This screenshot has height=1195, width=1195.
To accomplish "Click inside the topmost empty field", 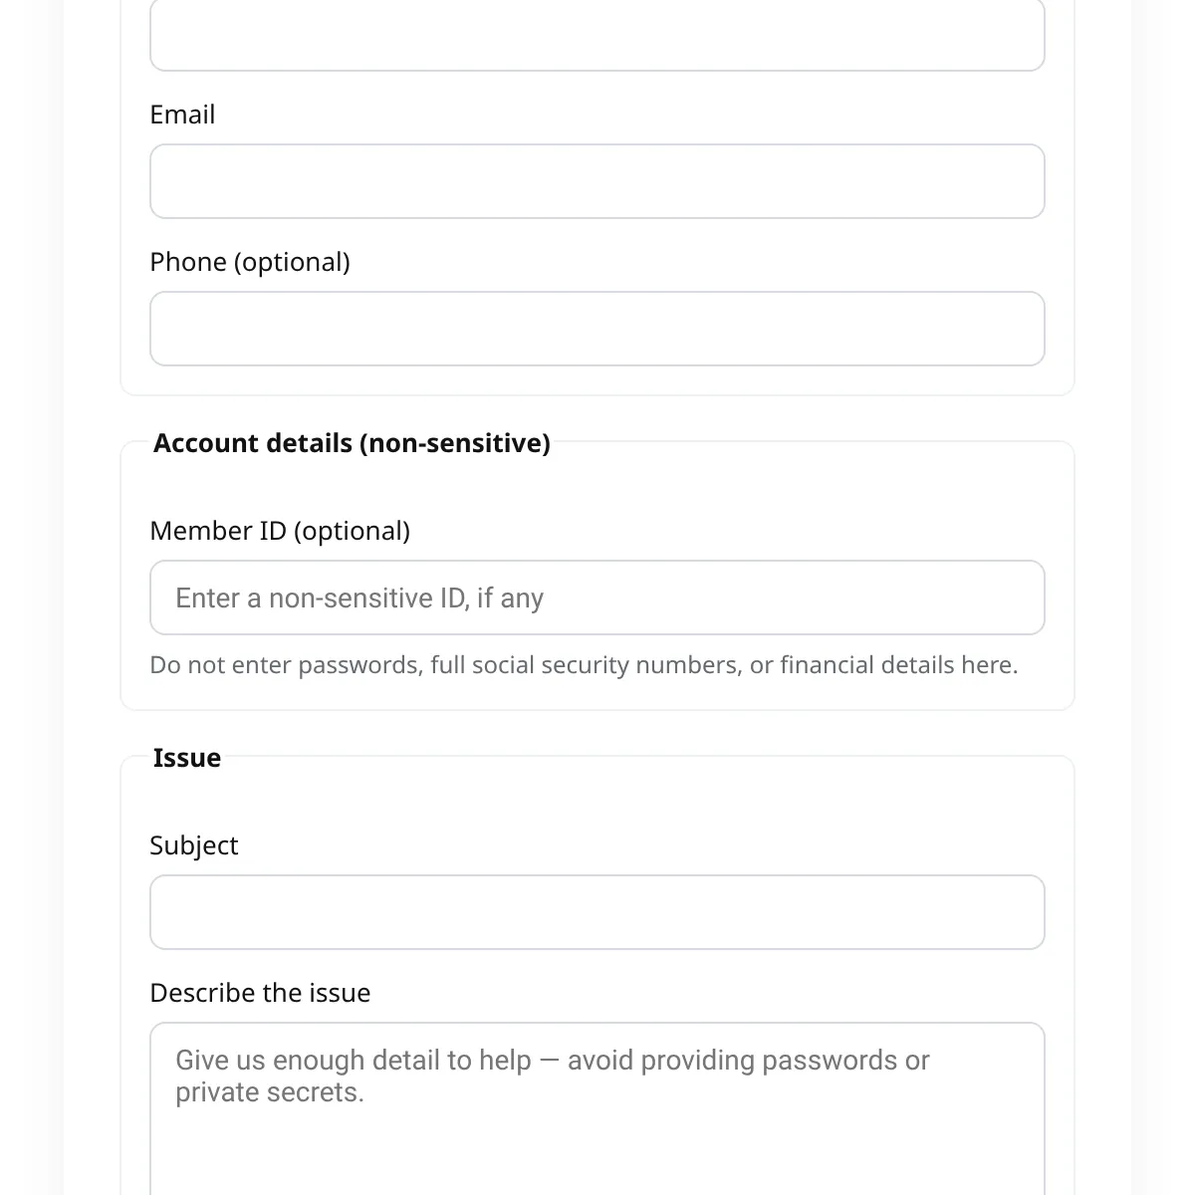I will (597, 35).
